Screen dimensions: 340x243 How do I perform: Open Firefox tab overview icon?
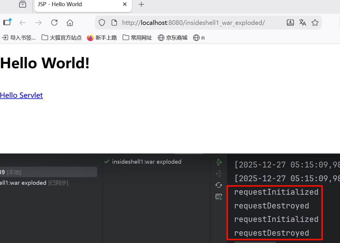[23, 4]
